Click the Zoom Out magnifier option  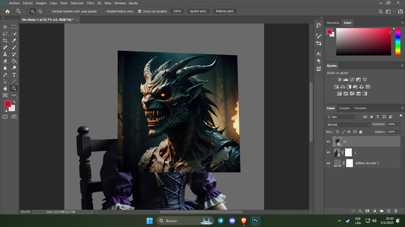click(40, 12)
